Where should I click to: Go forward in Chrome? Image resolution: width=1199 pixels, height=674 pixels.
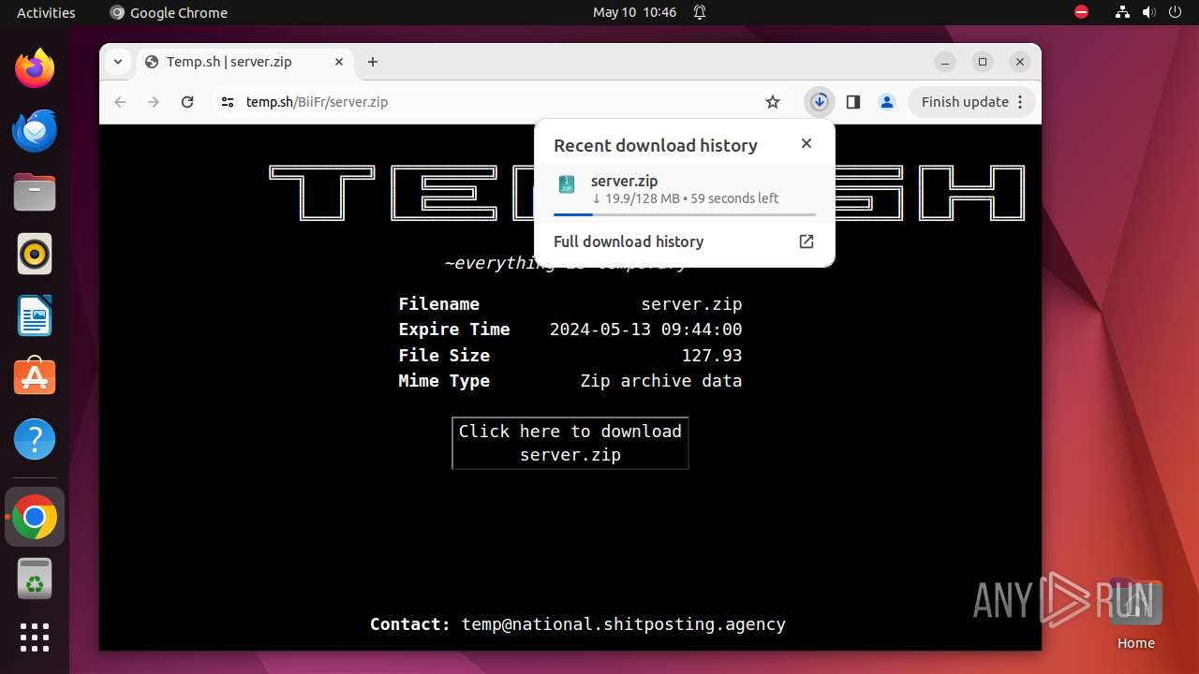154,102
